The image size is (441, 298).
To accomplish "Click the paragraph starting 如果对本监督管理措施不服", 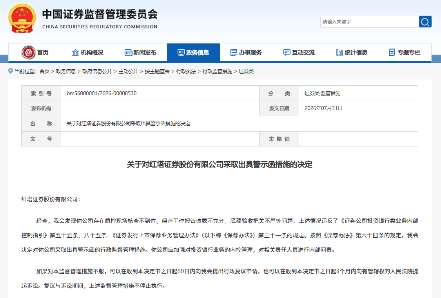I will (x=220, y=279).
